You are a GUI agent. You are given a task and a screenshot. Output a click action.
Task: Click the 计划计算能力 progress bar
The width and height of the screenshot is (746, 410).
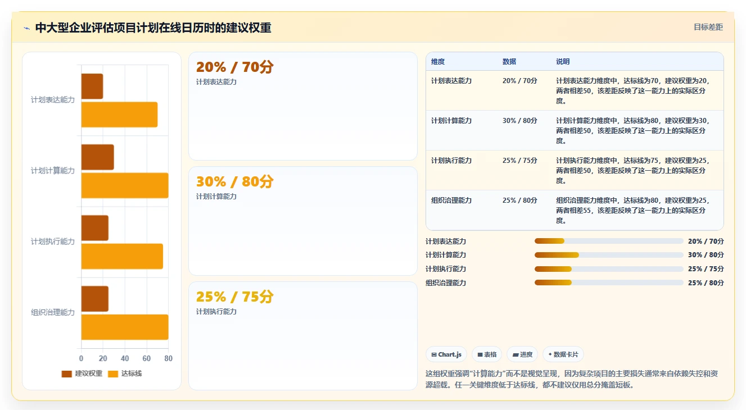coord(609,255)
